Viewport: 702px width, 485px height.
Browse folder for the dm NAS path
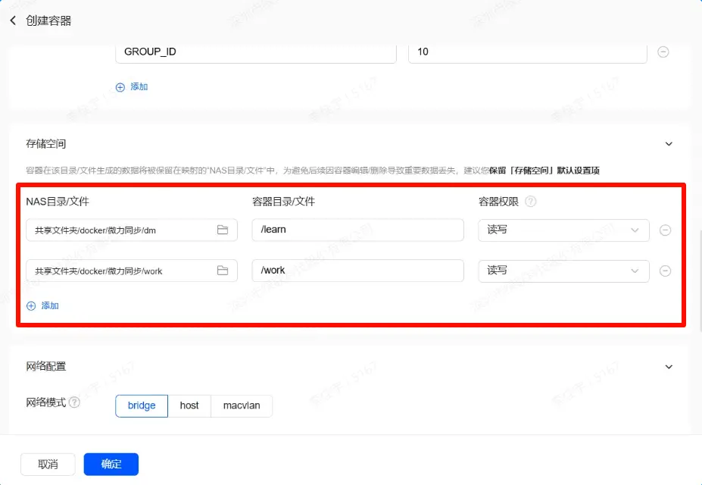click(223, 230)
